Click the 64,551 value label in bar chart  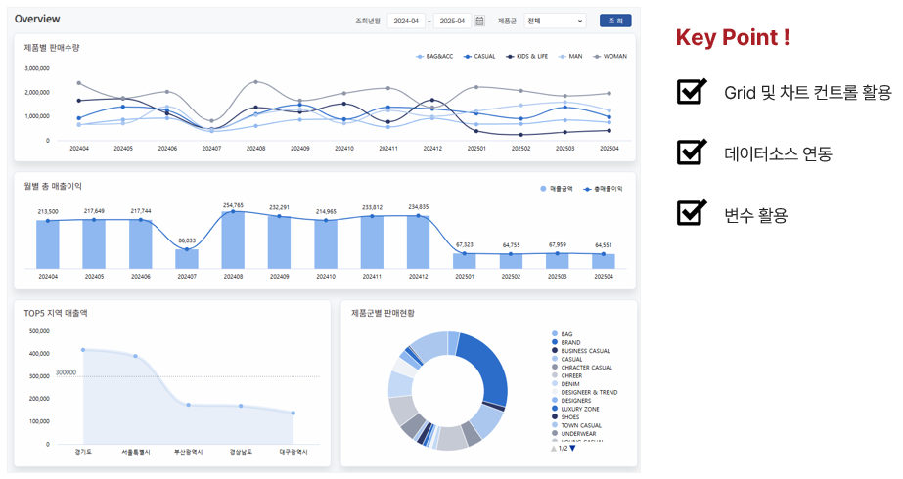pos(604,245)
